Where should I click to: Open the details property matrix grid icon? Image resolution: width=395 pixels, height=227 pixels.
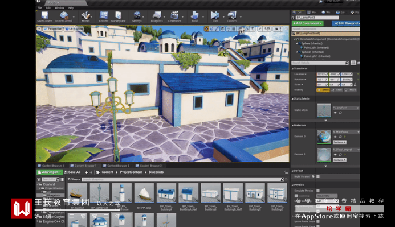(353, 63)
